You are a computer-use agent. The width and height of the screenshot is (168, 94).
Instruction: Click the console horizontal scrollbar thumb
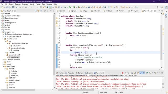[x=76, y=90]
